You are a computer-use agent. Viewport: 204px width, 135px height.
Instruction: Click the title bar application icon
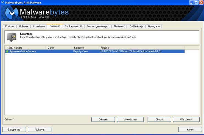point(3,2)
